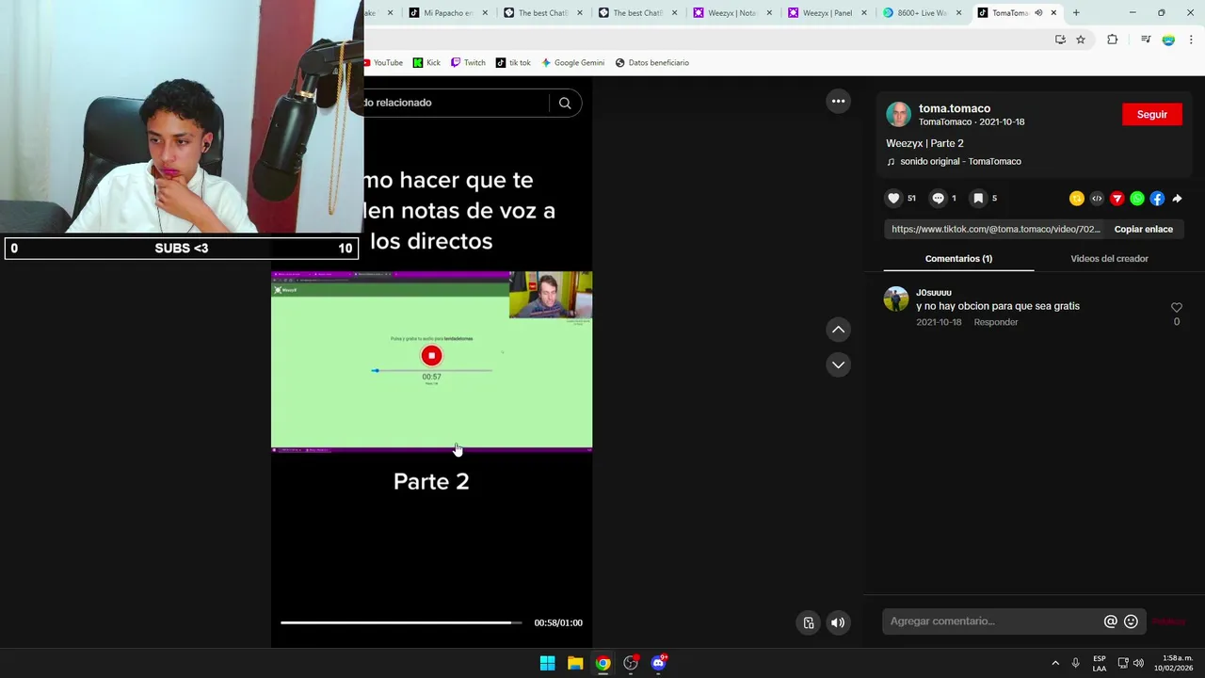Save the video with the bookmark icon
This screenshot has width=1205, height=678.
pyautogui.click(x=978, y=198)
